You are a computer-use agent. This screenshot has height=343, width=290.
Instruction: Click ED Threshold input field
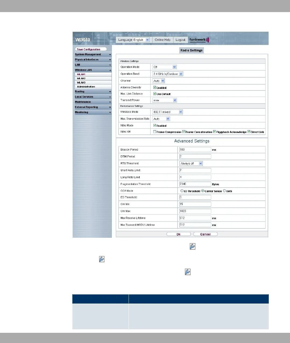pyautogui.click(x=195, y=197)
